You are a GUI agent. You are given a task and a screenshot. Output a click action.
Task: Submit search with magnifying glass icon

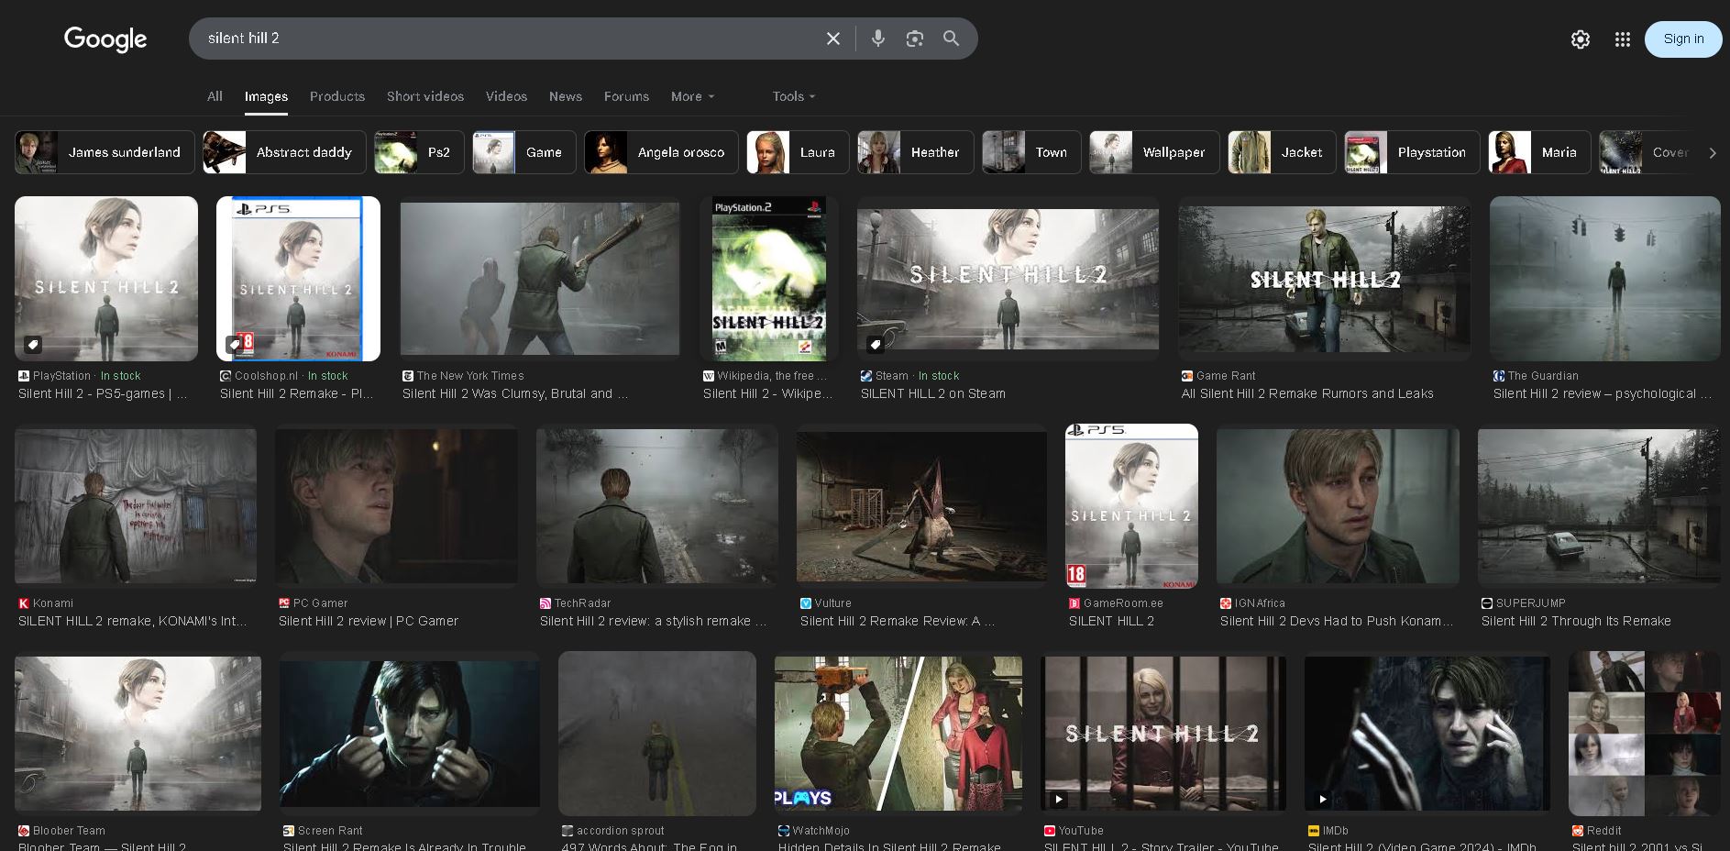951,39
